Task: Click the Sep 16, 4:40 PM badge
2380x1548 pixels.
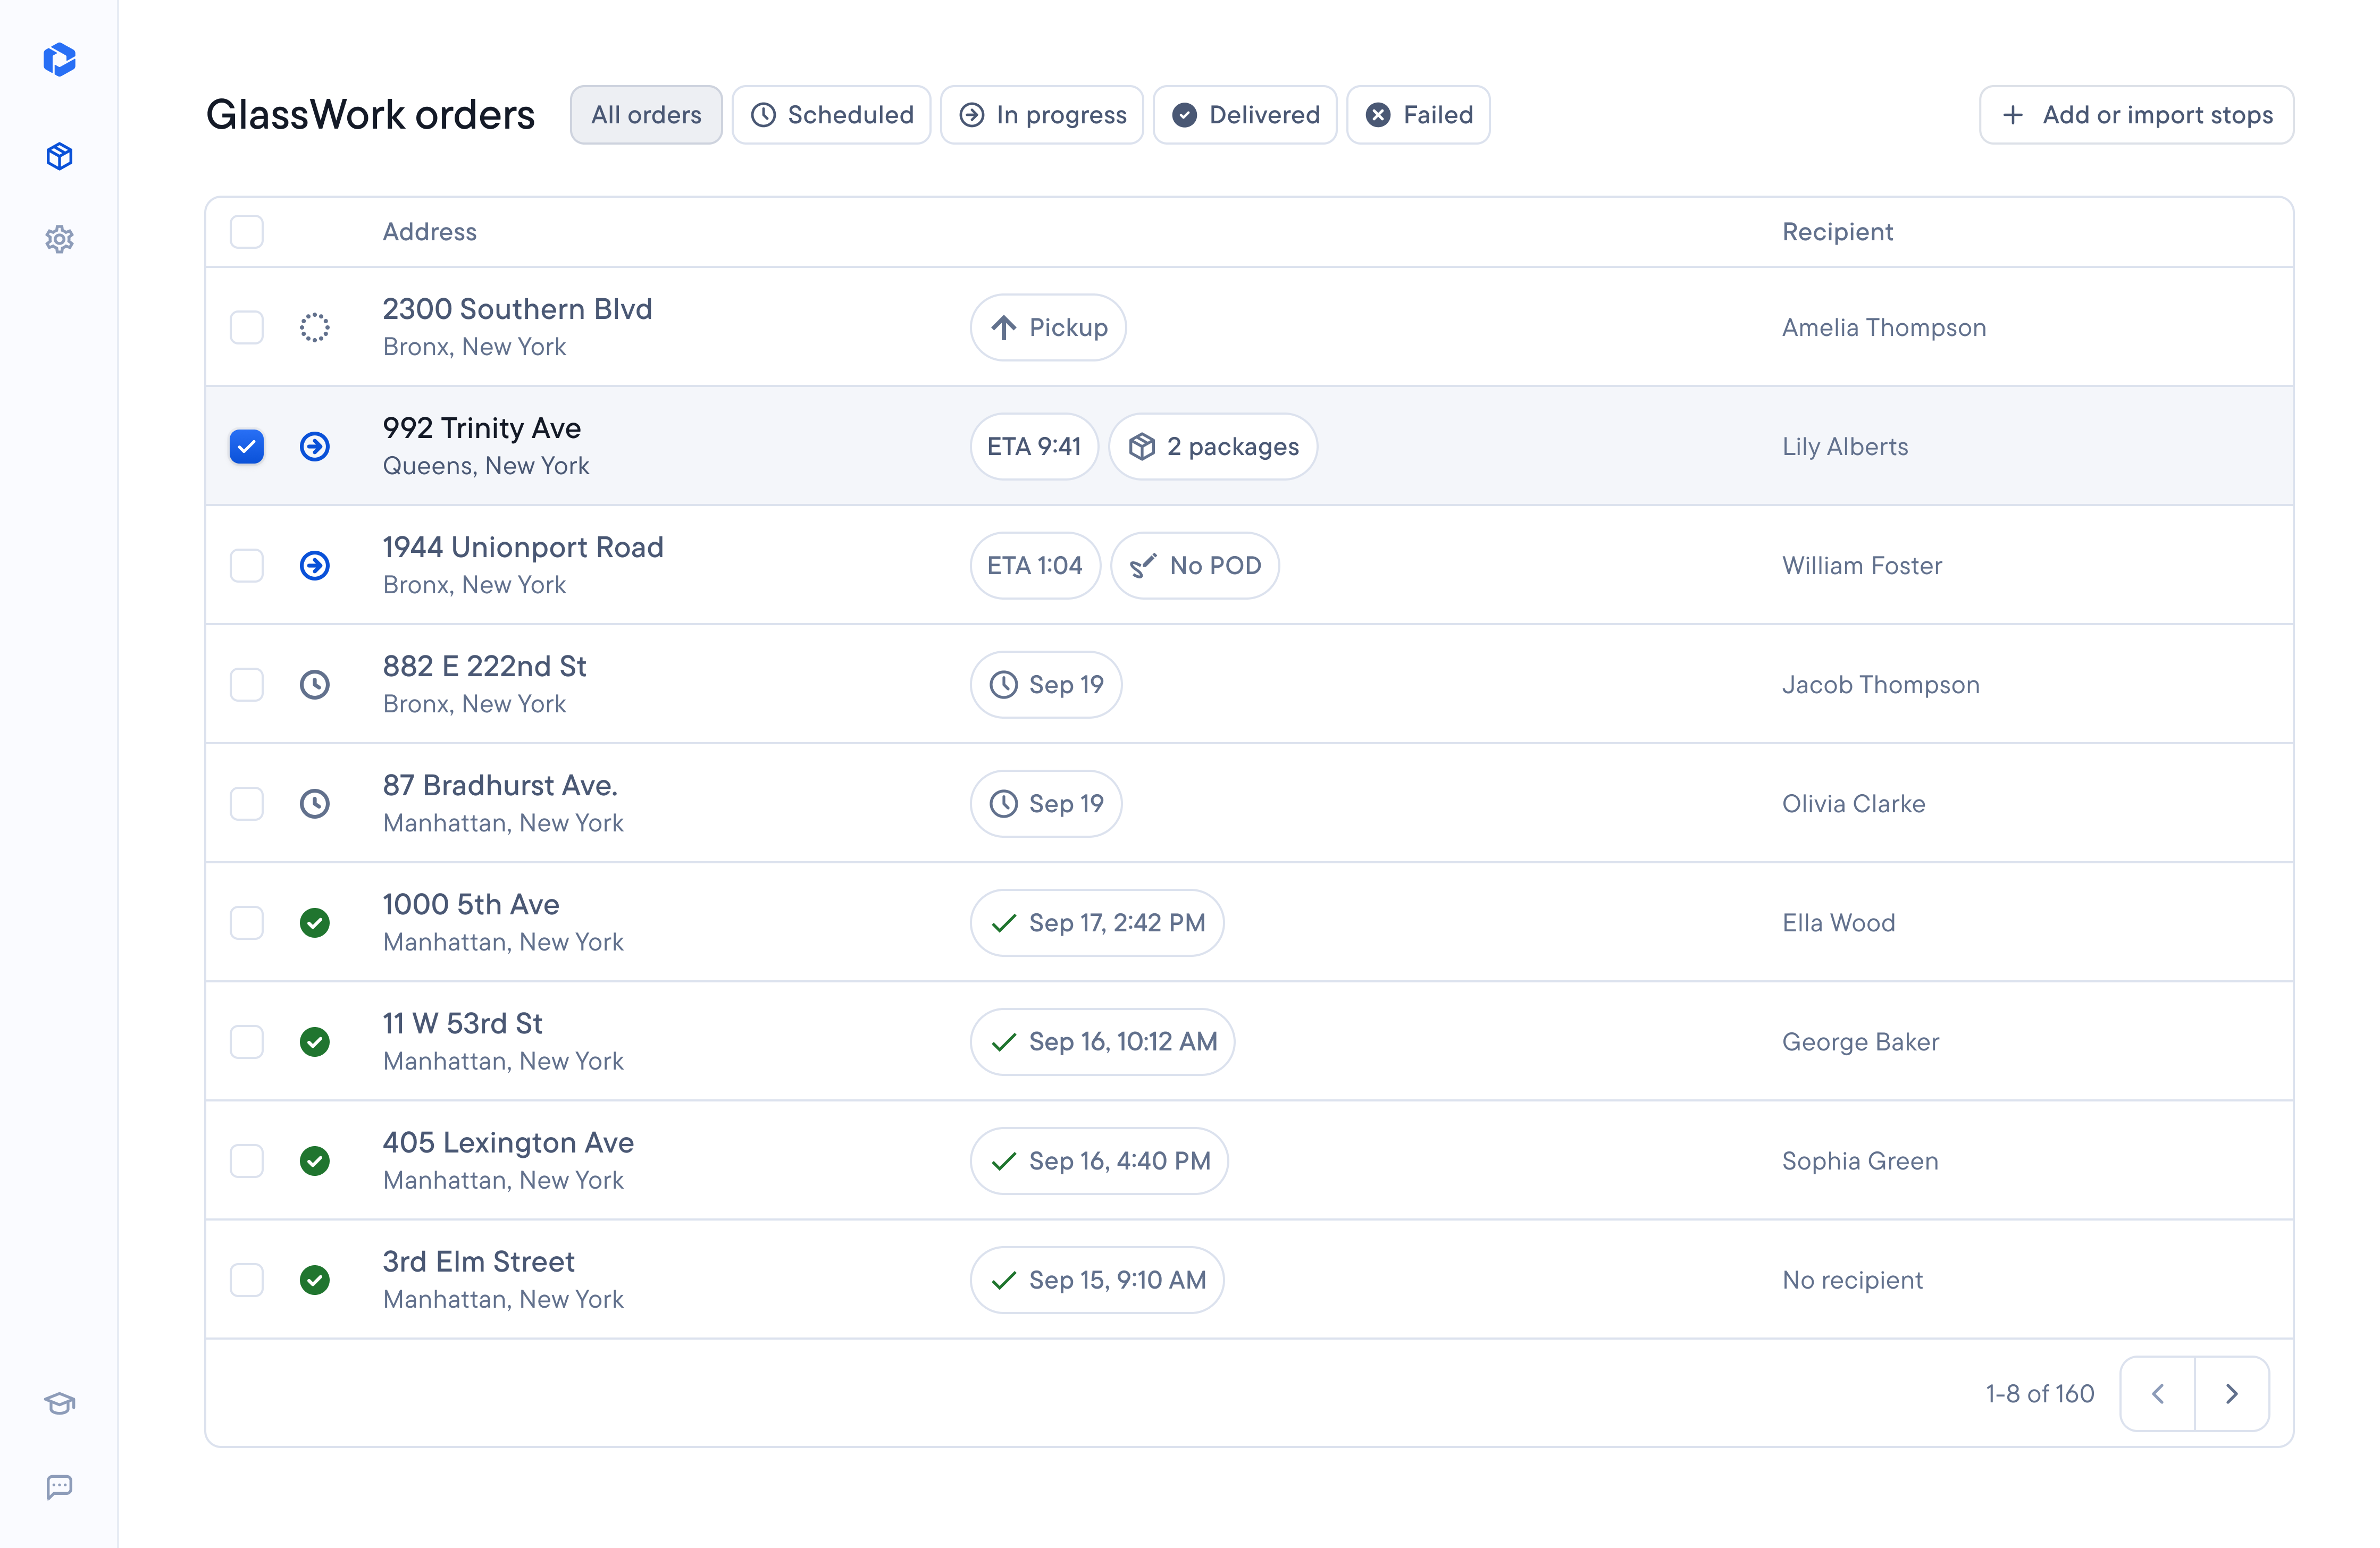Action: [x=1099, y=1160]
